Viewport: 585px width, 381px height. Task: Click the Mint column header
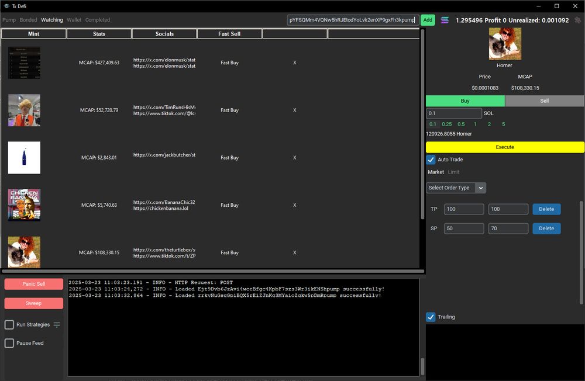[x=33, y=33]
